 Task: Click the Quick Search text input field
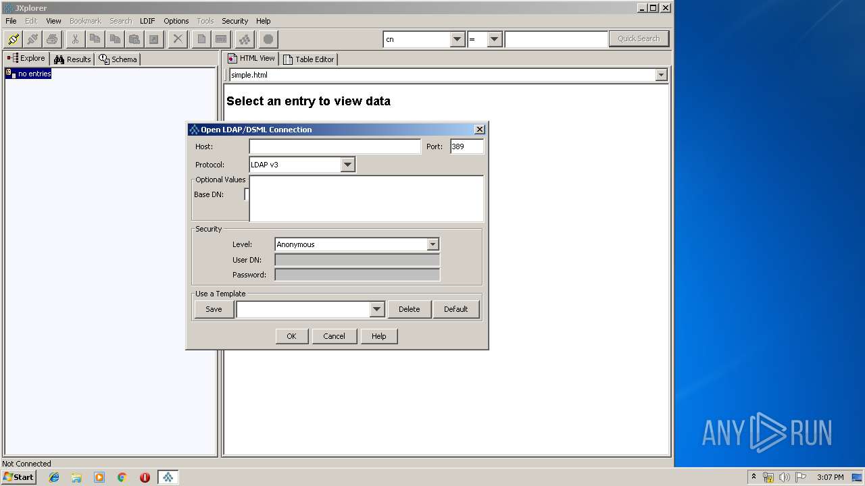click(x=556, y=39)
